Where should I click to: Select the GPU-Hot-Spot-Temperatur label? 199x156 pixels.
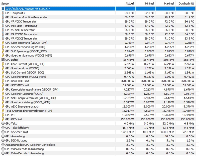[21, 26]
